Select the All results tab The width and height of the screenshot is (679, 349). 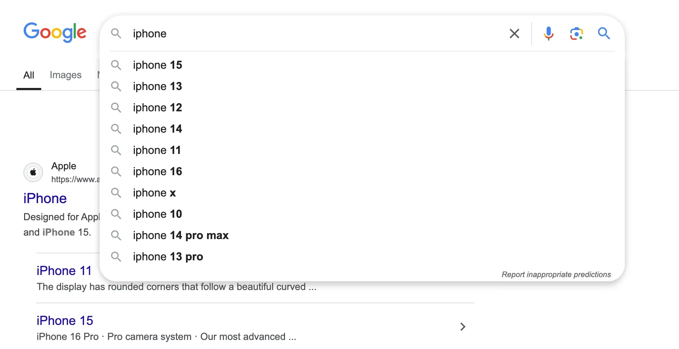[x=29, y=75]
